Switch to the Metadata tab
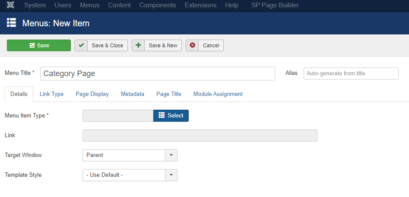The width and height of the screenshot is (409, 197). pyautogui.click(x=133, y=94)
